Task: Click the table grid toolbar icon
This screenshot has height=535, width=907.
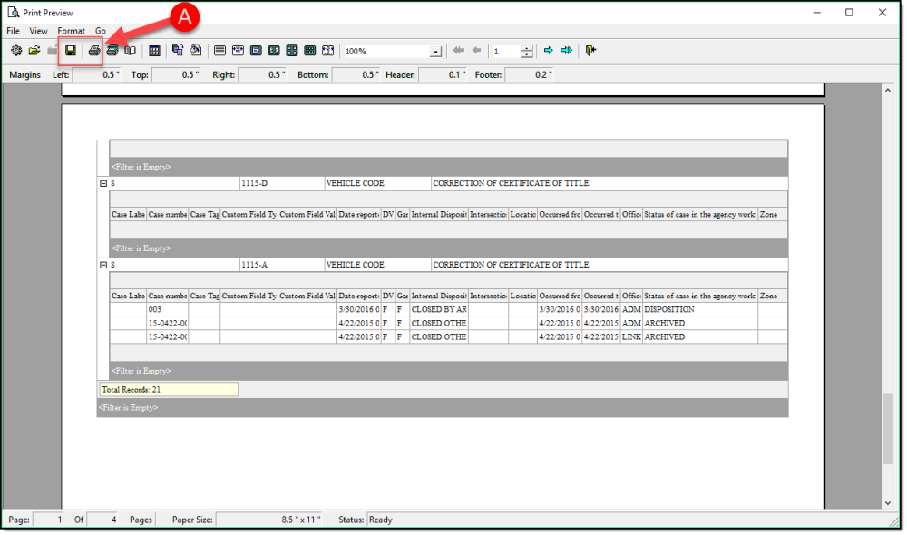Action: tap(154, 51)
